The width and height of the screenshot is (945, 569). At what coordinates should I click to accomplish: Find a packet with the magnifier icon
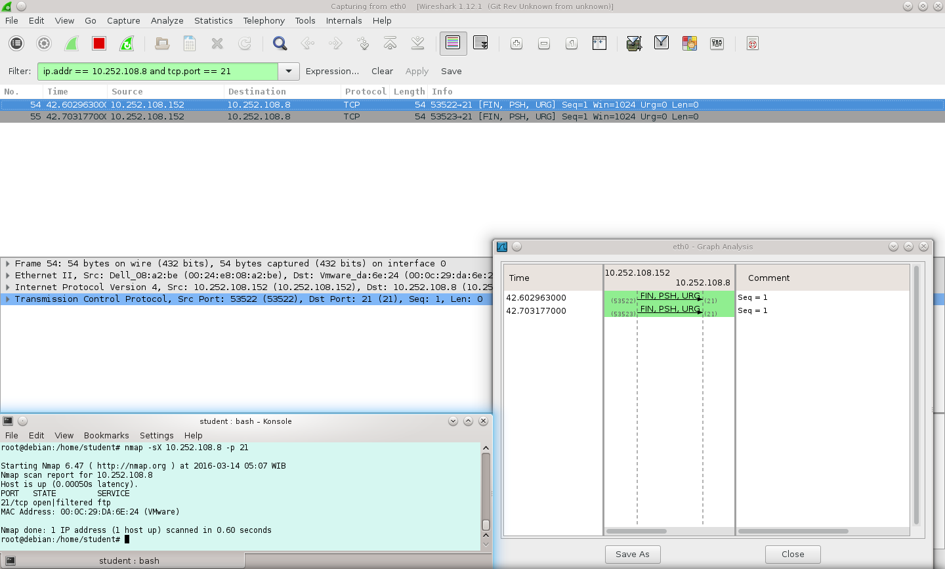(x=280, y=44)
